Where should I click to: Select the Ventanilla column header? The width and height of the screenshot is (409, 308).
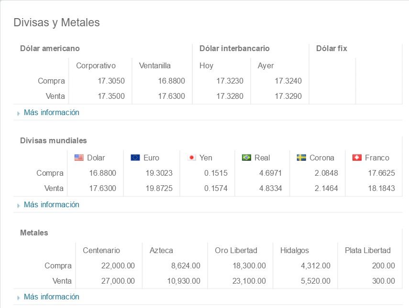[155, 65]
